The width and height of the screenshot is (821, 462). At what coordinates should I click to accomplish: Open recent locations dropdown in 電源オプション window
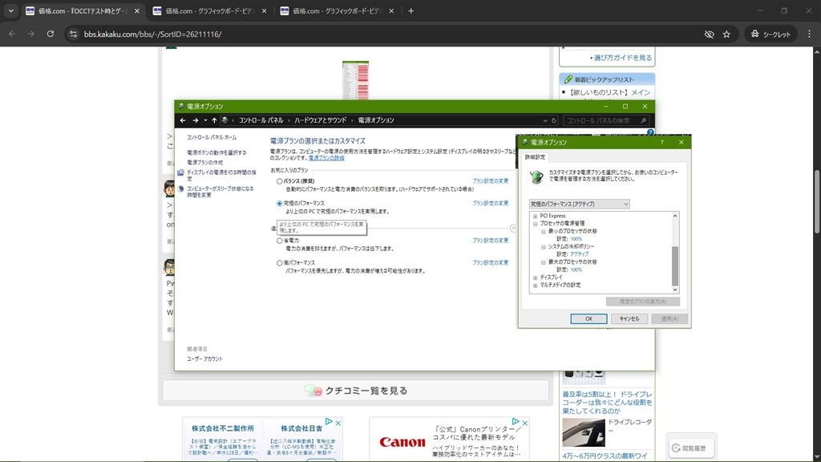click(205, 120)
